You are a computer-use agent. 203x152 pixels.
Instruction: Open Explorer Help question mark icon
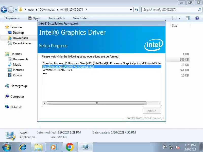(197, 18)
